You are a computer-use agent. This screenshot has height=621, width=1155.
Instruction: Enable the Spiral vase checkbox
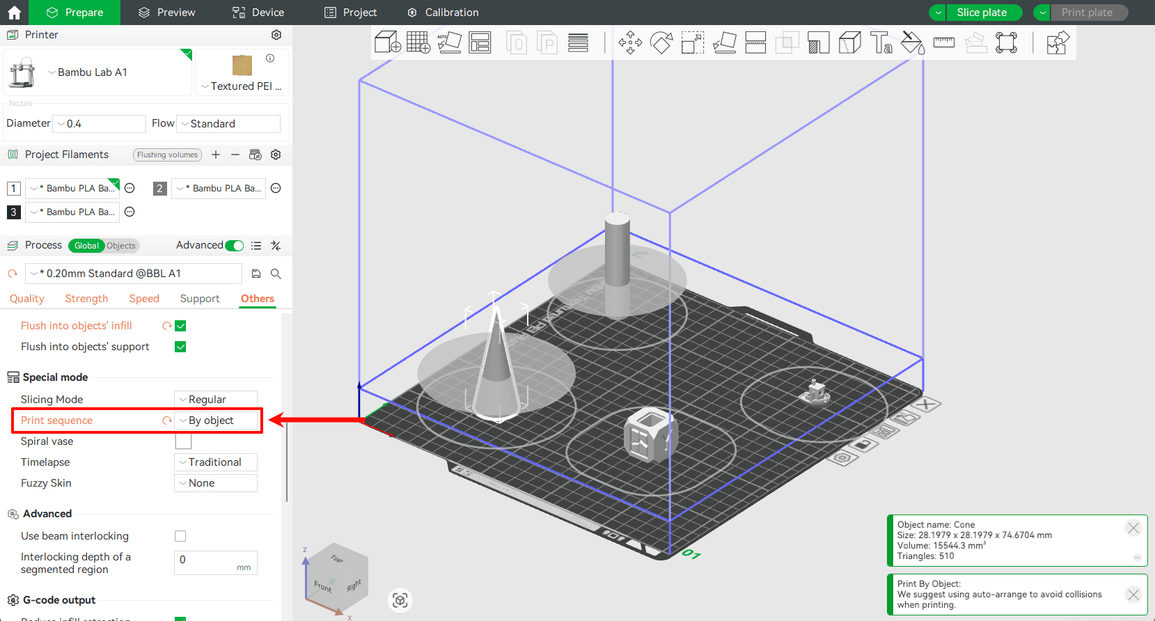pos(183,441)
